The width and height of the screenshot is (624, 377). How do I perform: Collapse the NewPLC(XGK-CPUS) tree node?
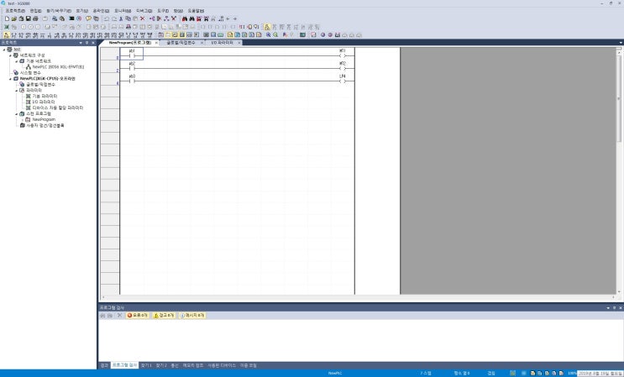click(11, 78)
